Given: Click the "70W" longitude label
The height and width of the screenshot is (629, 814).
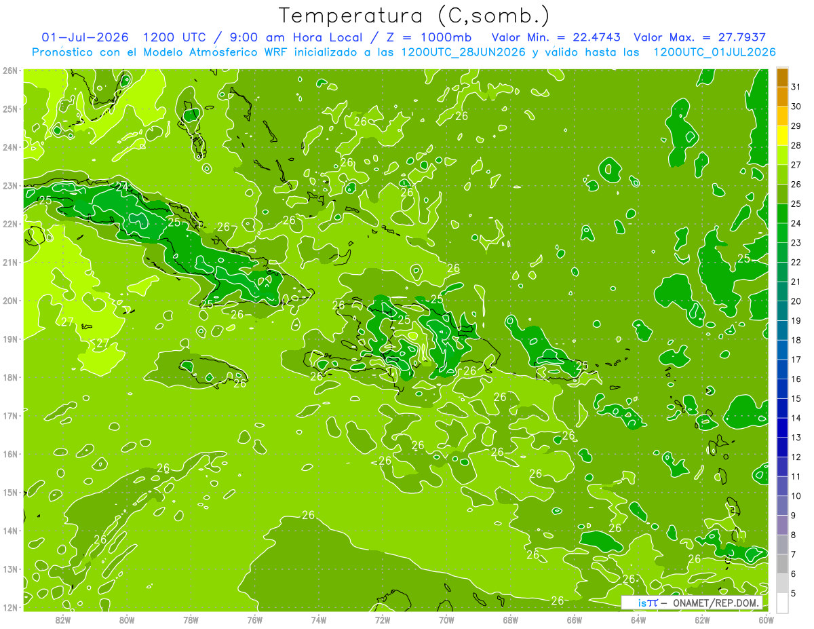Looking at the screenshot, I should click(446, 620).
